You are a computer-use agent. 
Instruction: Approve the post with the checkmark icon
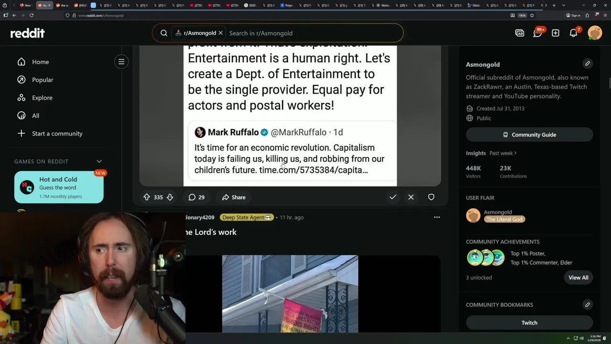[393, 197]
